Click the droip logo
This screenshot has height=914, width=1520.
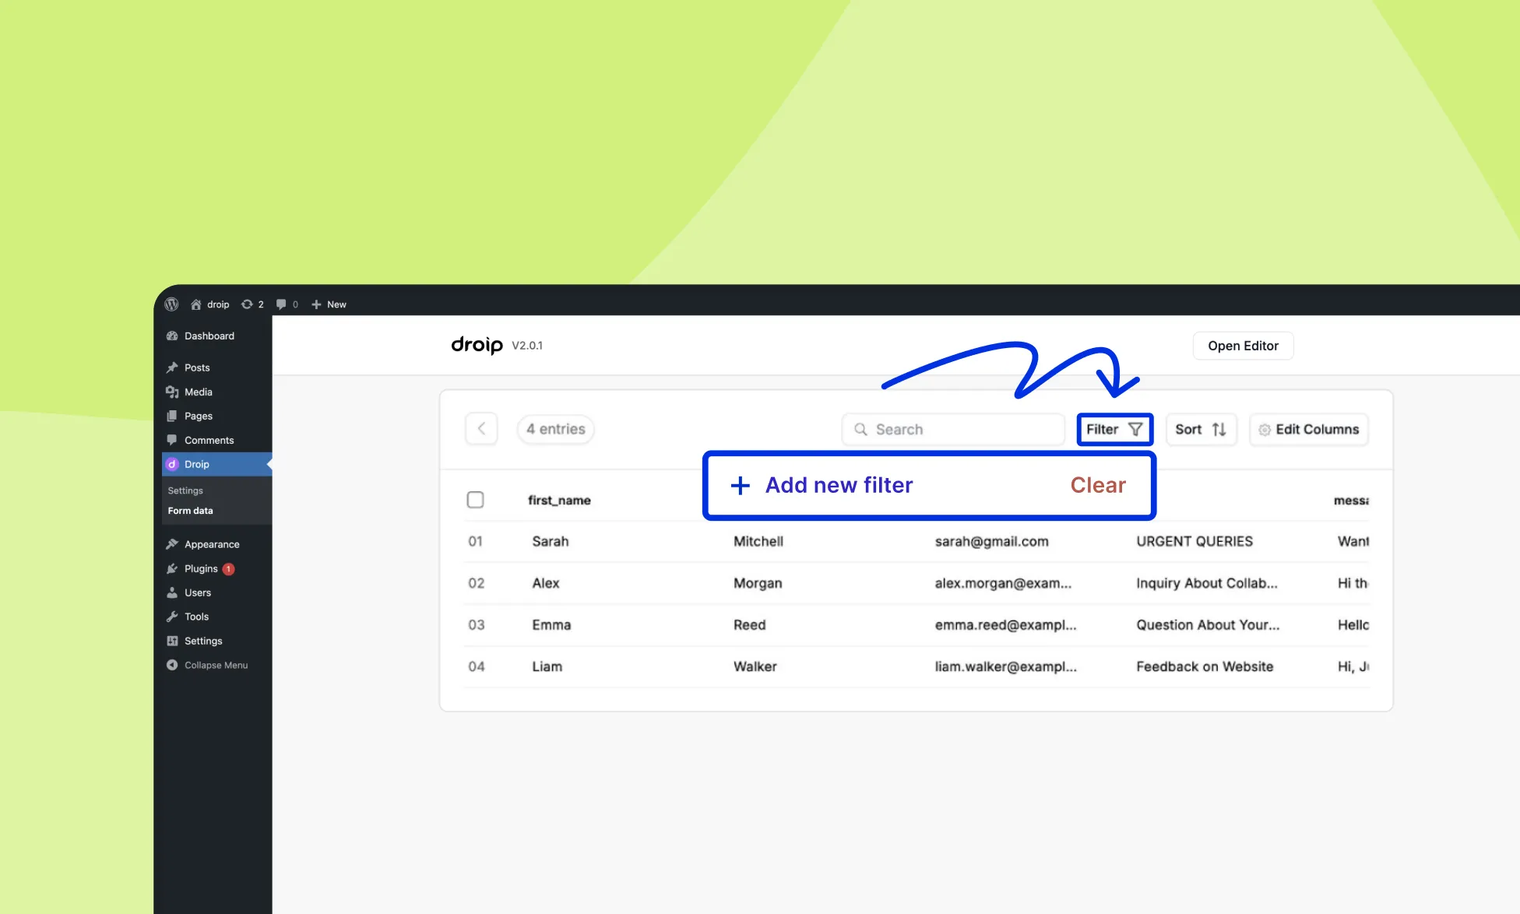point(477,345)
